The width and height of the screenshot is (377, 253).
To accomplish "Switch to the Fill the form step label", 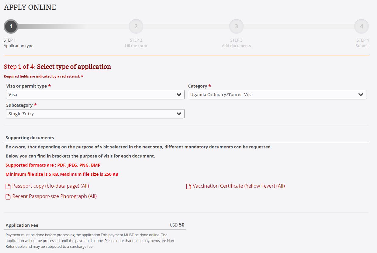I will coord(136,46).
